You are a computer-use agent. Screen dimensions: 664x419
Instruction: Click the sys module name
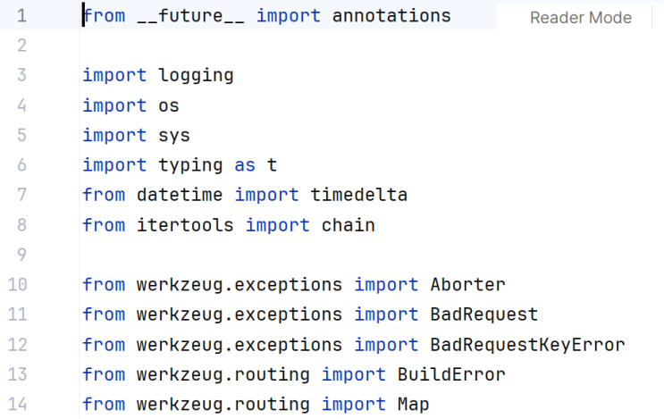pos(174,136)
